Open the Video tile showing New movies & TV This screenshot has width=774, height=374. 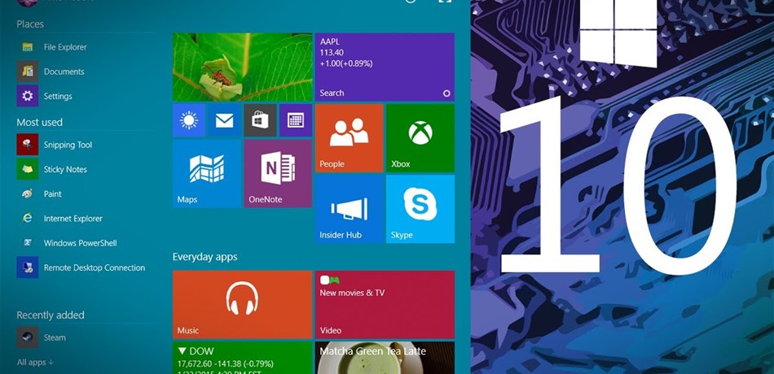tap(385, 305)
